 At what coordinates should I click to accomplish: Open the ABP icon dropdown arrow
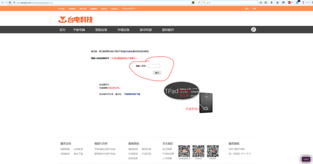(292, 3)
